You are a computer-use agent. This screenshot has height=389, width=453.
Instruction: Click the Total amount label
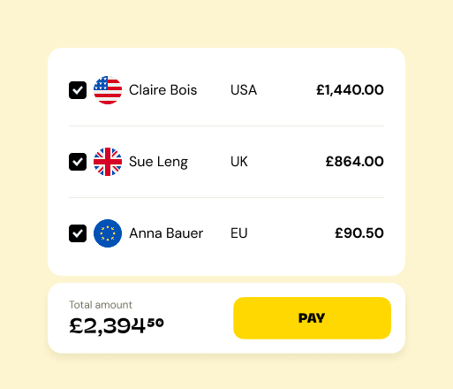coord(101,305)
